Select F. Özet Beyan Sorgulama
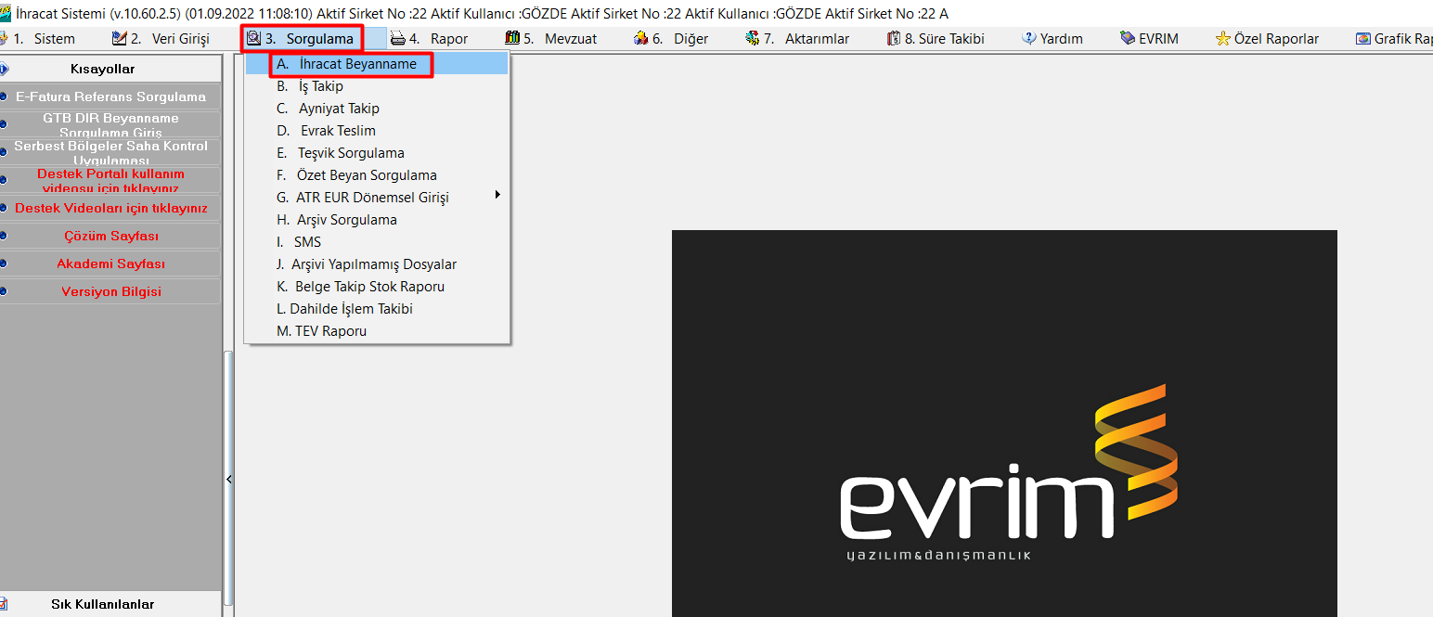The width and height of the screenshot is (1433, 617). (x=377, y=175)
